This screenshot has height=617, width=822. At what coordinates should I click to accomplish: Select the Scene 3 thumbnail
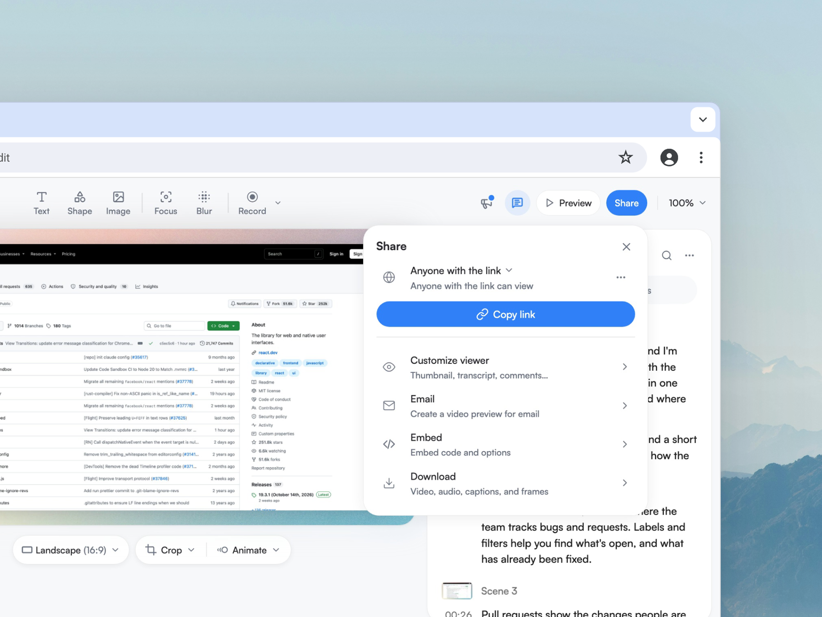(457, 591)
